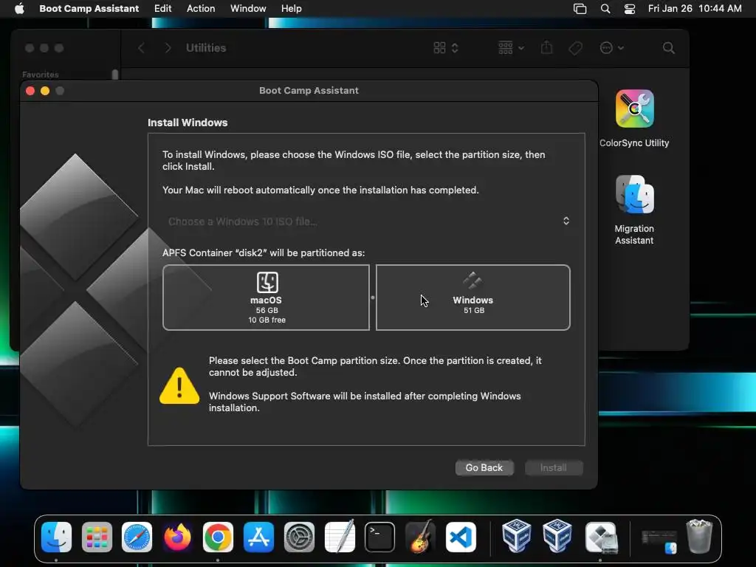Screen dimensions: 756x567
Task: Click the date and time in the menu bar
Action: pos(694,9)
